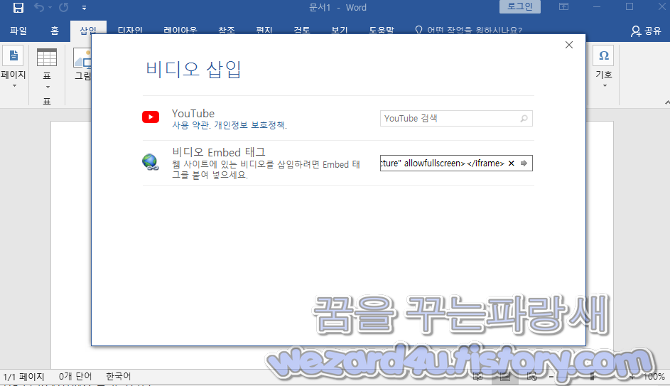Open the 도움말 ribbon tab

[x=381, y=31]
